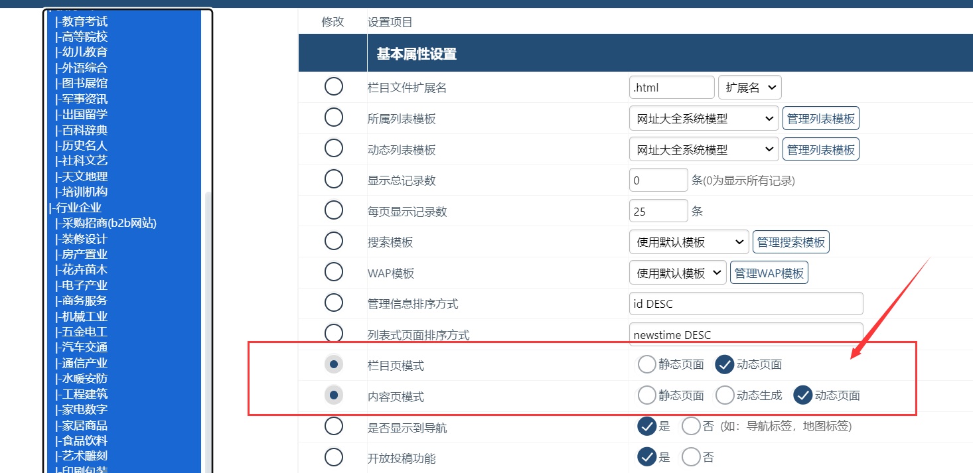This screenshot has height=473, width=973.
Task: Choose 静态页面 for 栏目页模式
Action: (646, 364)
